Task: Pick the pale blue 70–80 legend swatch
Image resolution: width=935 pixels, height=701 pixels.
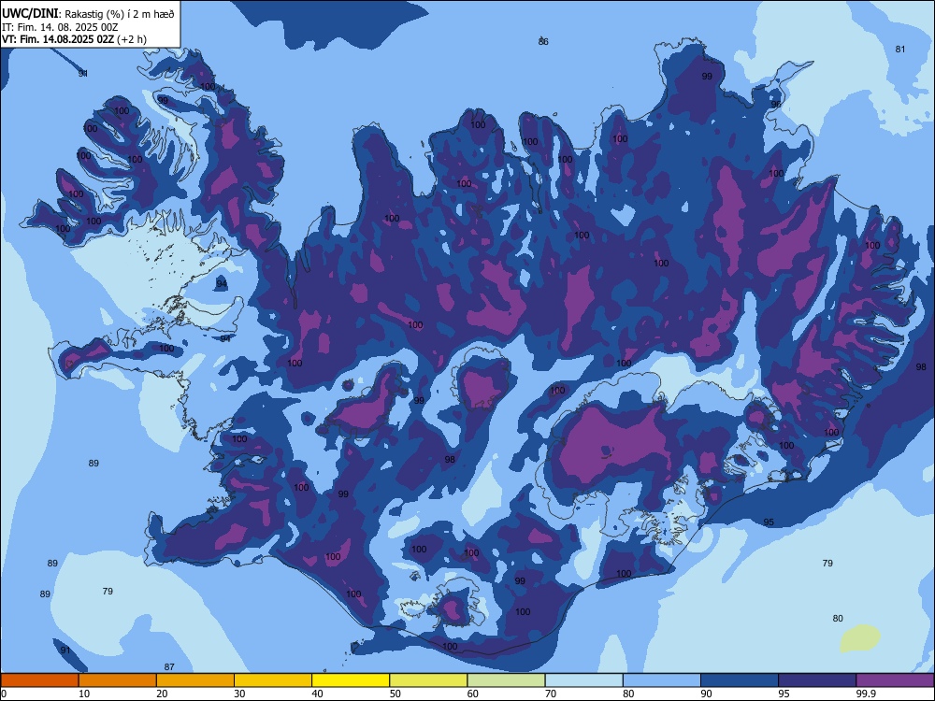Action: tap(583, 680)
